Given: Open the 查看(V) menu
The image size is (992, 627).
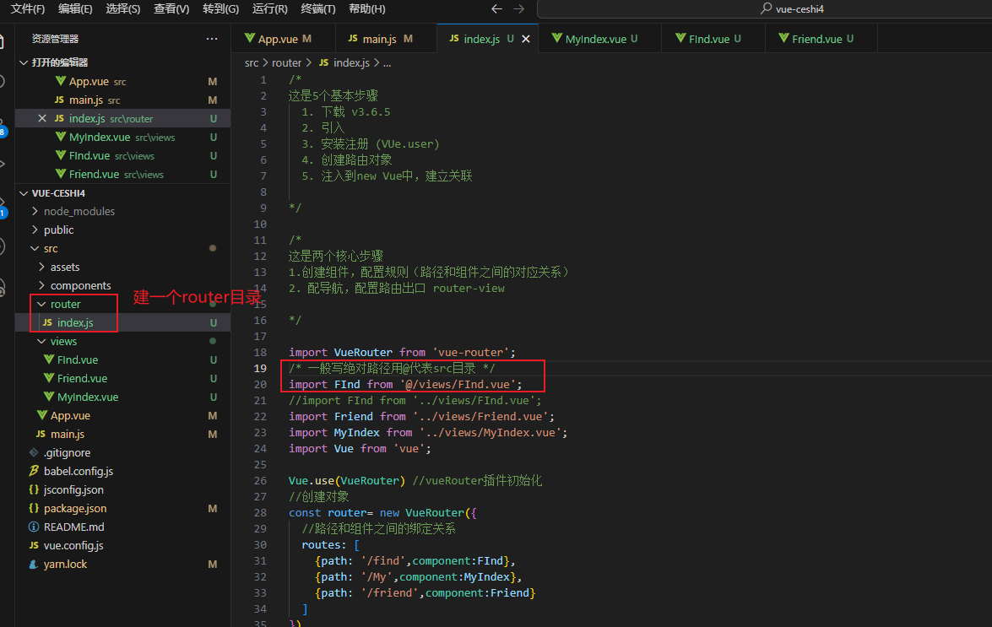Looking at the screenshot, I should pyautogui.click(x=171, y=8).
